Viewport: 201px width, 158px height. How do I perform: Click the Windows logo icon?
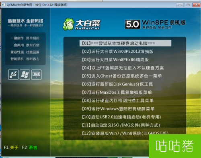(25, 75)
